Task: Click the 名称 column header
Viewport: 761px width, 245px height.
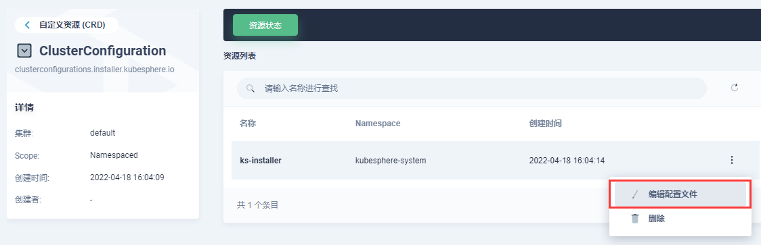Action: click(x=248, y=124)
